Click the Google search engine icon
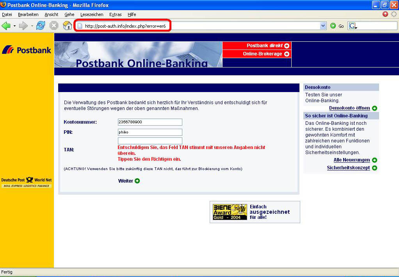 pos(353,26)
